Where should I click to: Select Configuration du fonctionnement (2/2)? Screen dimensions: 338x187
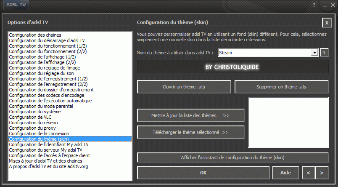(x=70, y=51)
